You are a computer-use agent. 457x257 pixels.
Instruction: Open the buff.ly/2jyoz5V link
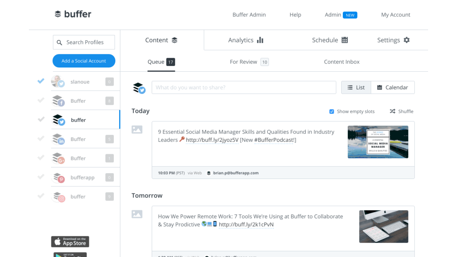tap(212, 140)
